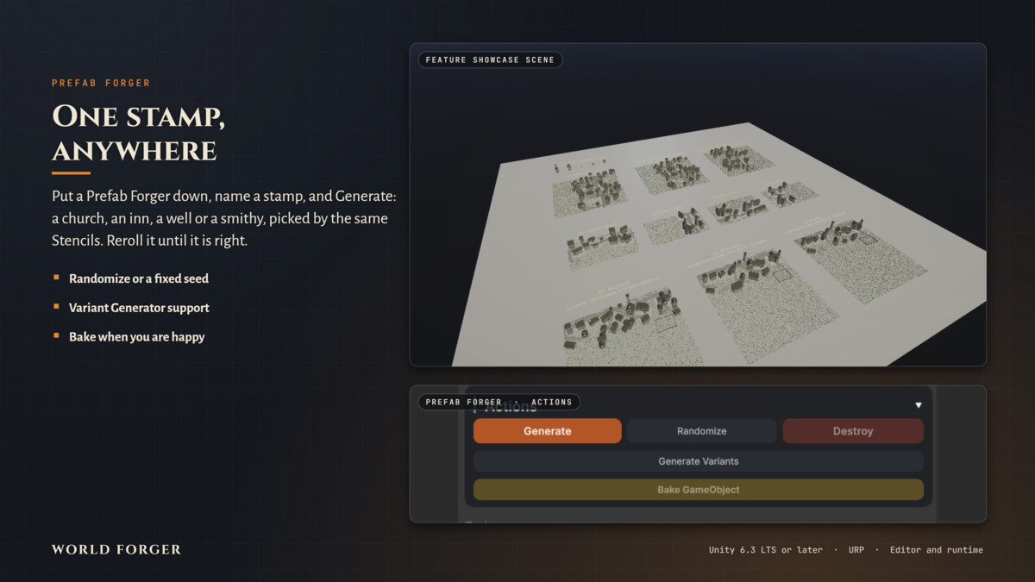The height and width of the screenshot is (582, 1035).
Task: Click the Bake GameObject button
Action: pos(699,490)
